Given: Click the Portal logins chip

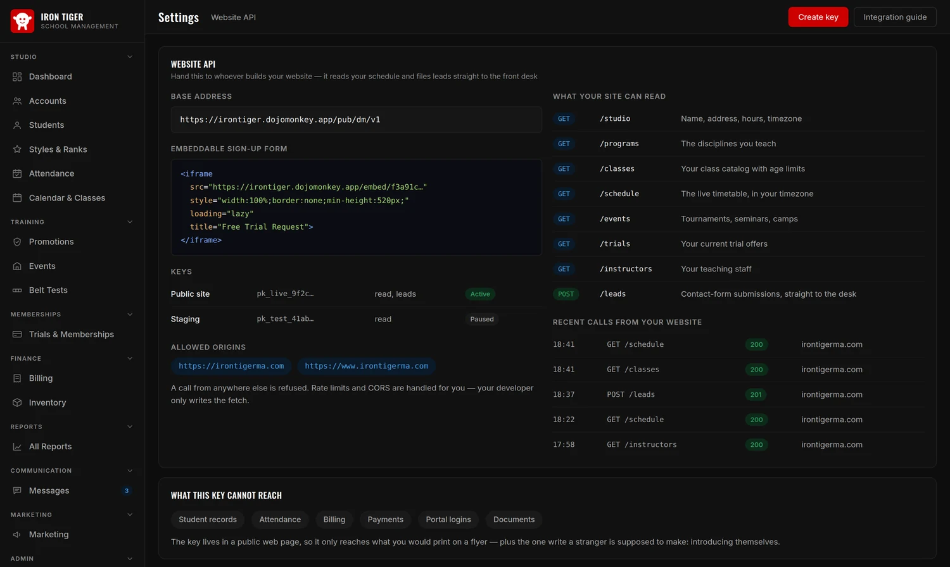Looking at the screenshot, I should tap(448, 520).
